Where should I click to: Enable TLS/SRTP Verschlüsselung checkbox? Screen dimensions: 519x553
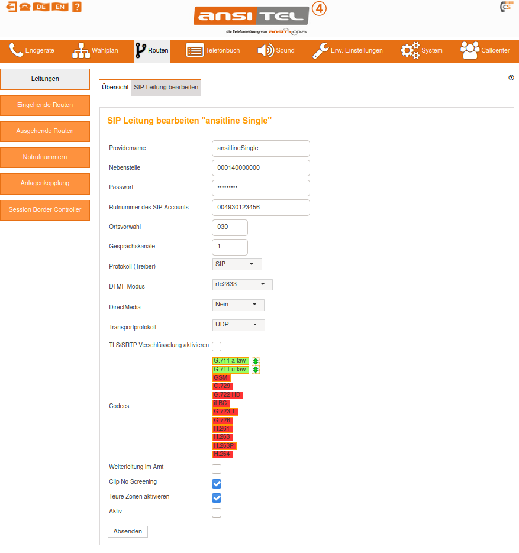217,346
